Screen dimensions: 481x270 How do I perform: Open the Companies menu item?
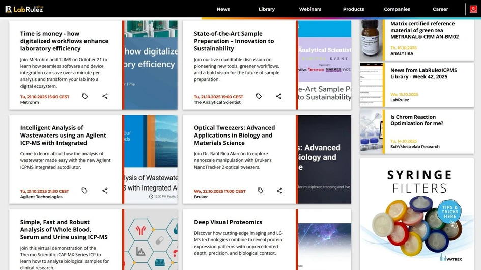coord(397,9)
